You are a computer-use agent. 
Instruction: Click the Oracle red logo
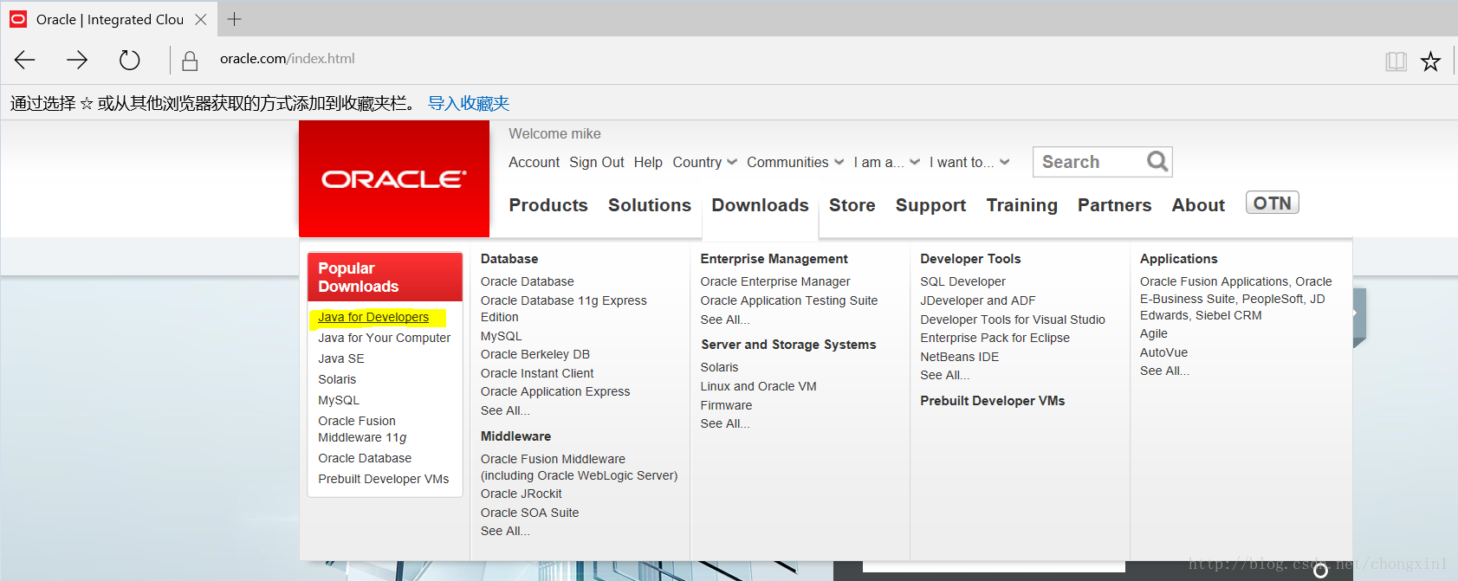(394, 178)
